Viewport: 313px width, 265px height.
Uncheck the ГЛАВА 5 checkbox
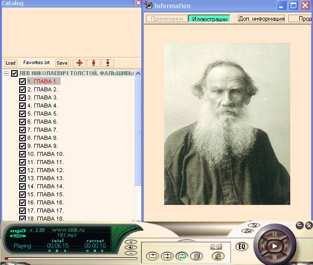click(22, 114)
